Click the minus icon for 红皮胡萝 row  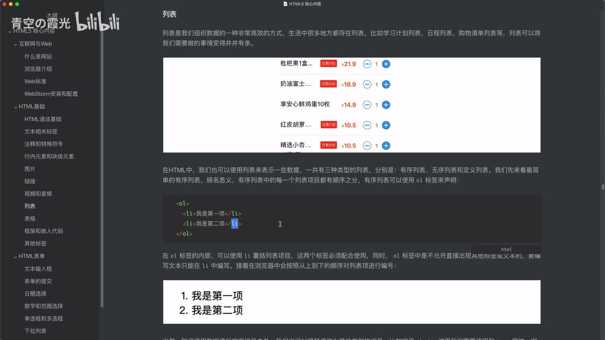click(367, 125)
